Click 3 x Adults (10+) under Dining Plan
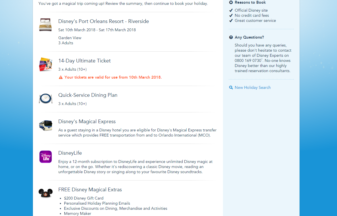 72,104
